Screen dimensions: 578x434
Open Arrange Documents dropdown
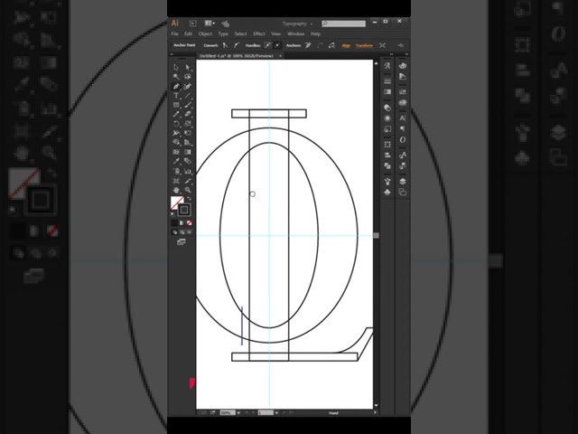tap(210, 24)
